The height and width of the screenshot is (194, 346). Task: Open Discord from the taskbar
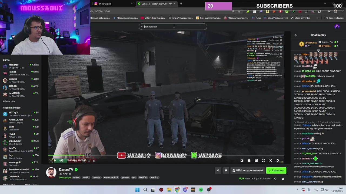click(185, 190)
